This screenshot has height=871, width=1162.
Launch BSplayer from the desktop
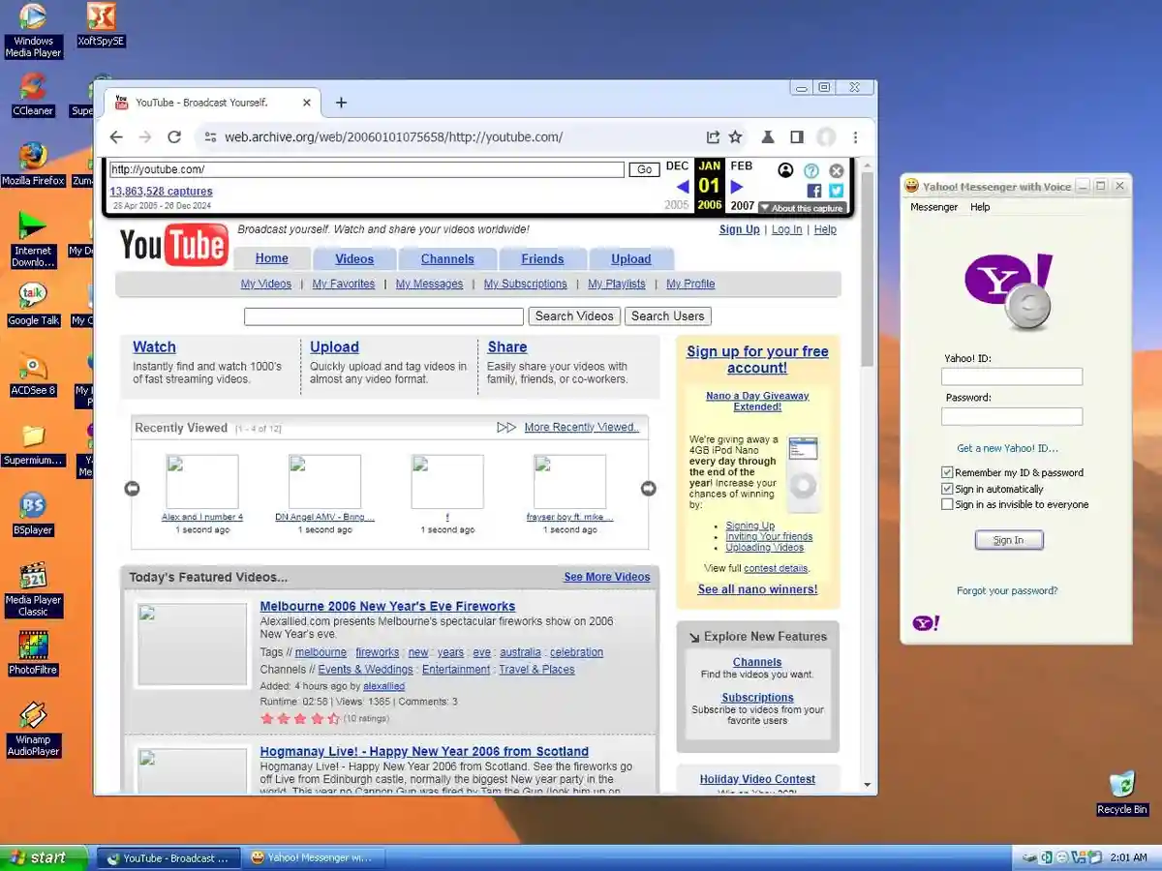[33, 513]
